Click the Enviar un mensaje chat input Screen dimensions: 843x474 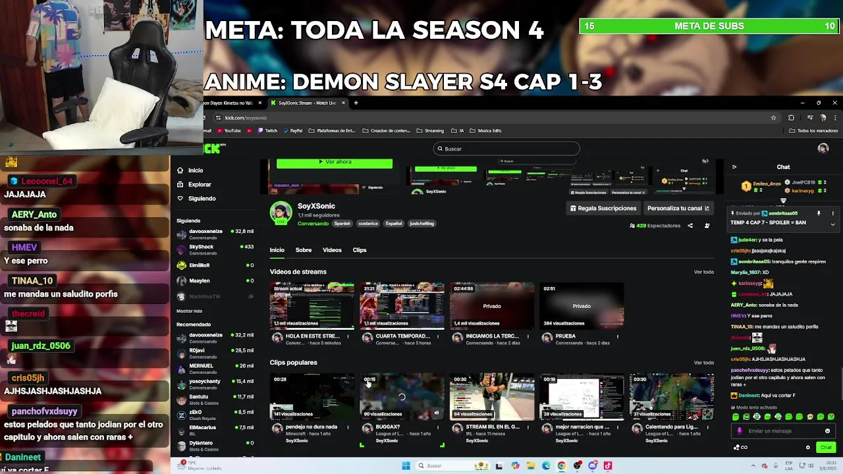tap(782, 431)
